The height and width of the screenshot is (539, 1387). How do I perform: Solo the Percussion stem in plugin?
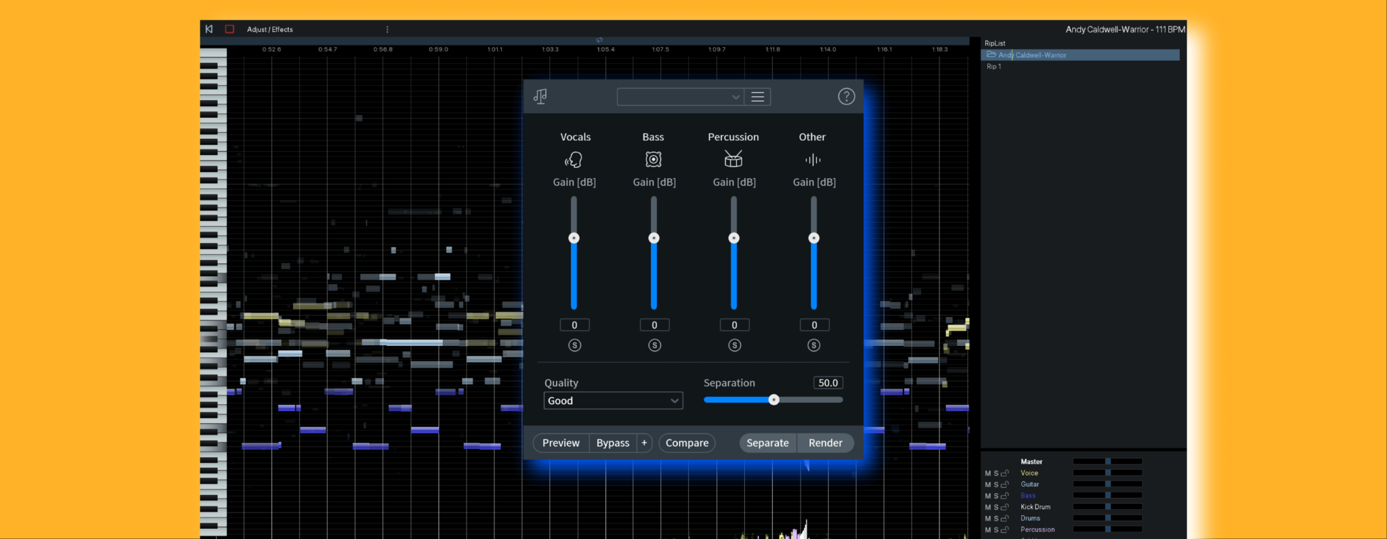point(734,345)
